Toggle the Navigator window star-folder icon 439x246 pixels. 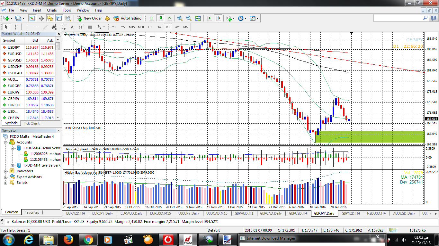(x=50, y=18)
